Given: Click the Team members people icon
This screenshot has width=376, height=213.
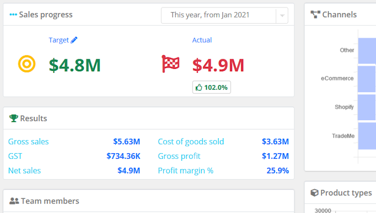Looking at the screenshot, I should coord(14,201).
